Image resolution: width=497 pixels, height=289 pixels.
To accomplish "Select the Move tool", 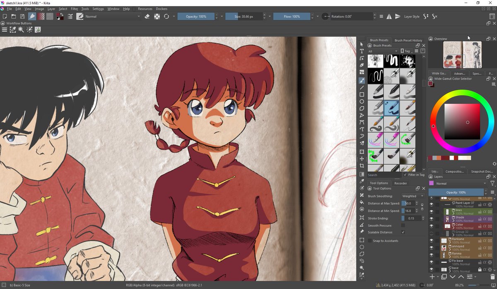I will (x=362, y=159).
